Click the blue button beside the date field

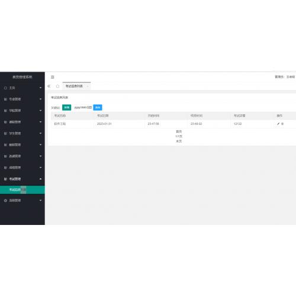(x=98, y=108)
